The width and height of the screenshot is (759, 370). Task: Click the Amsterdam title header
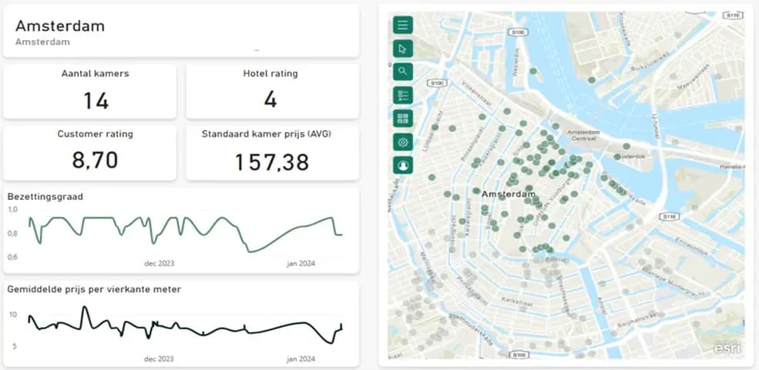(60, 26)
